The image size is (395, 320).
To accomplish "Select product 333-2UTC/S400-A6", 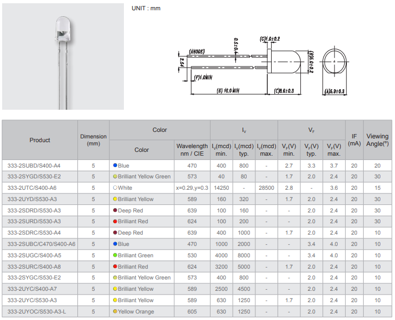I will (32, 188).
